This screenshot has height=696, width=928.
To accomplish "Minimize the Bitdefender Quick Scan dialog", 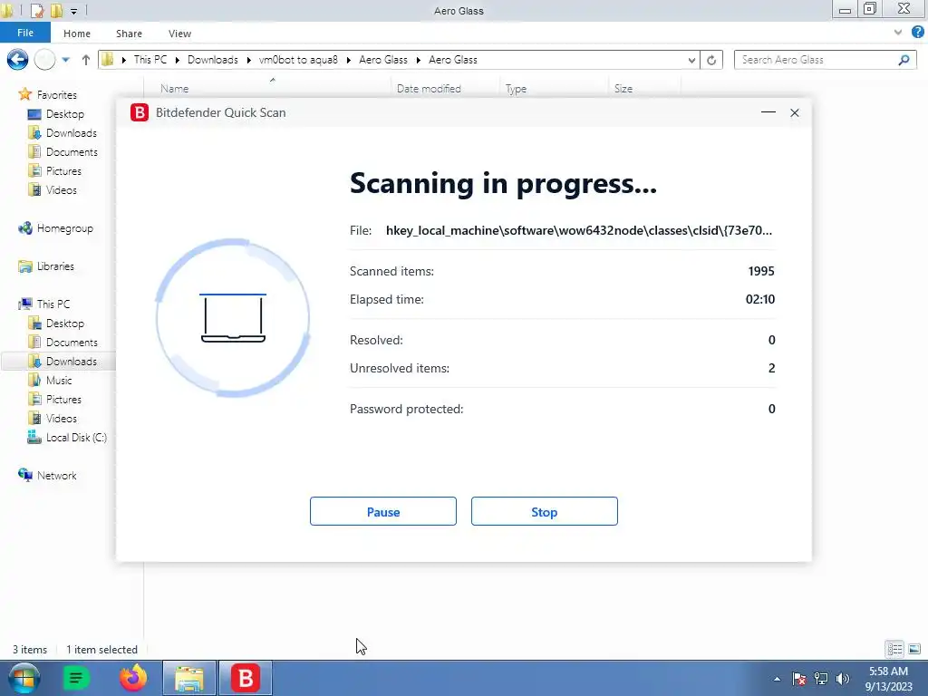I will point(768,112).
